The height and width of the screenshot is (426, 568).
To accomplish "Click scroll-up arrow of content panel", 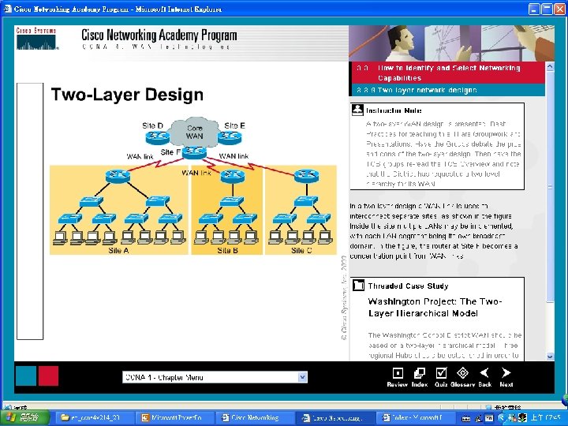I will (x=550, y=66).
